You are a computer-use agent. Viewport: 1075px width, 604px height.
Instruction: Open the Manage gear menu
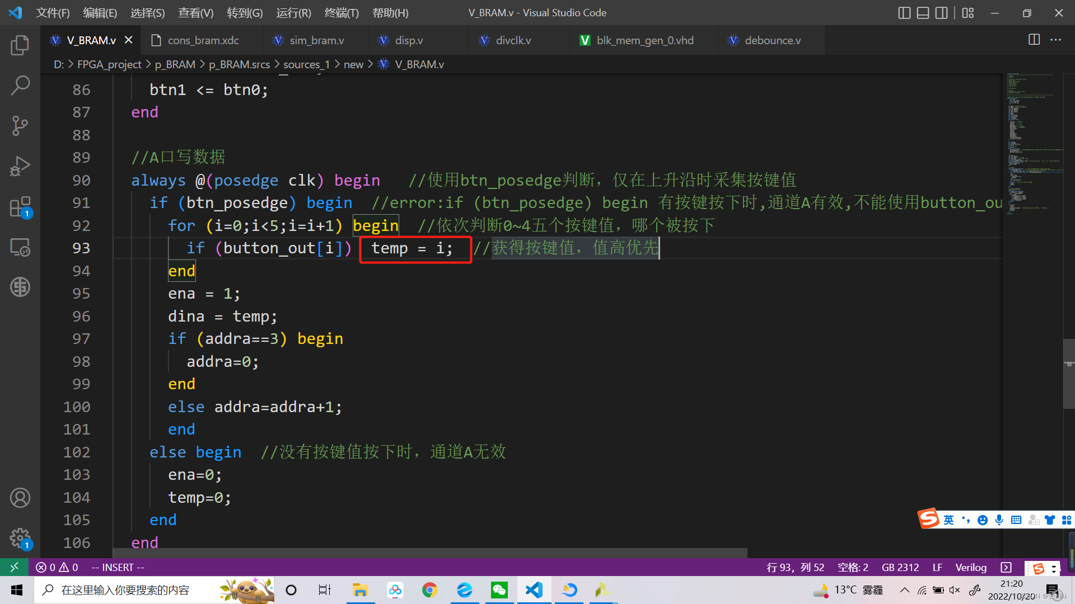tap(20, 538)
